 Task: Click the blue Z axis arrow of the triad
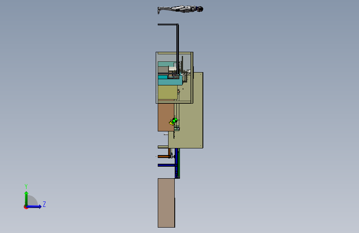[34, 206]
